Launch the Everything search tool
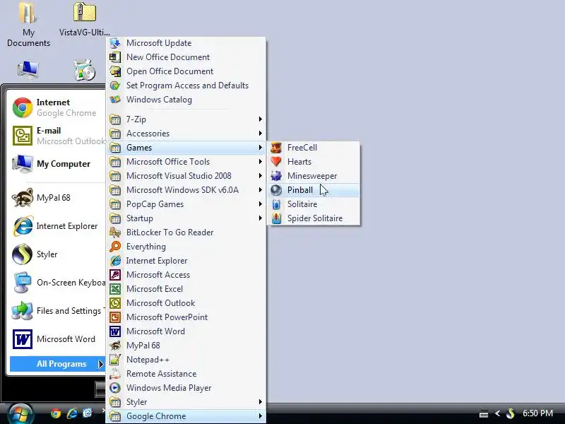This screenshot has width=565, height=424. (186, 247)
